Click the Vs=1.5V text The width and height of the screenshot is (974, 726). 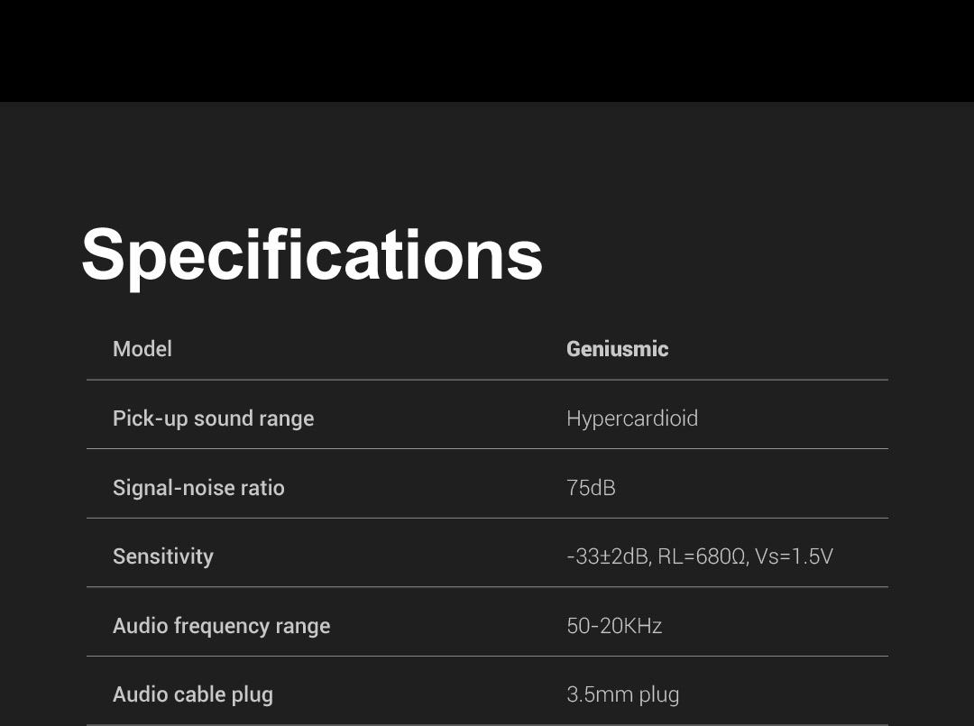794,556
